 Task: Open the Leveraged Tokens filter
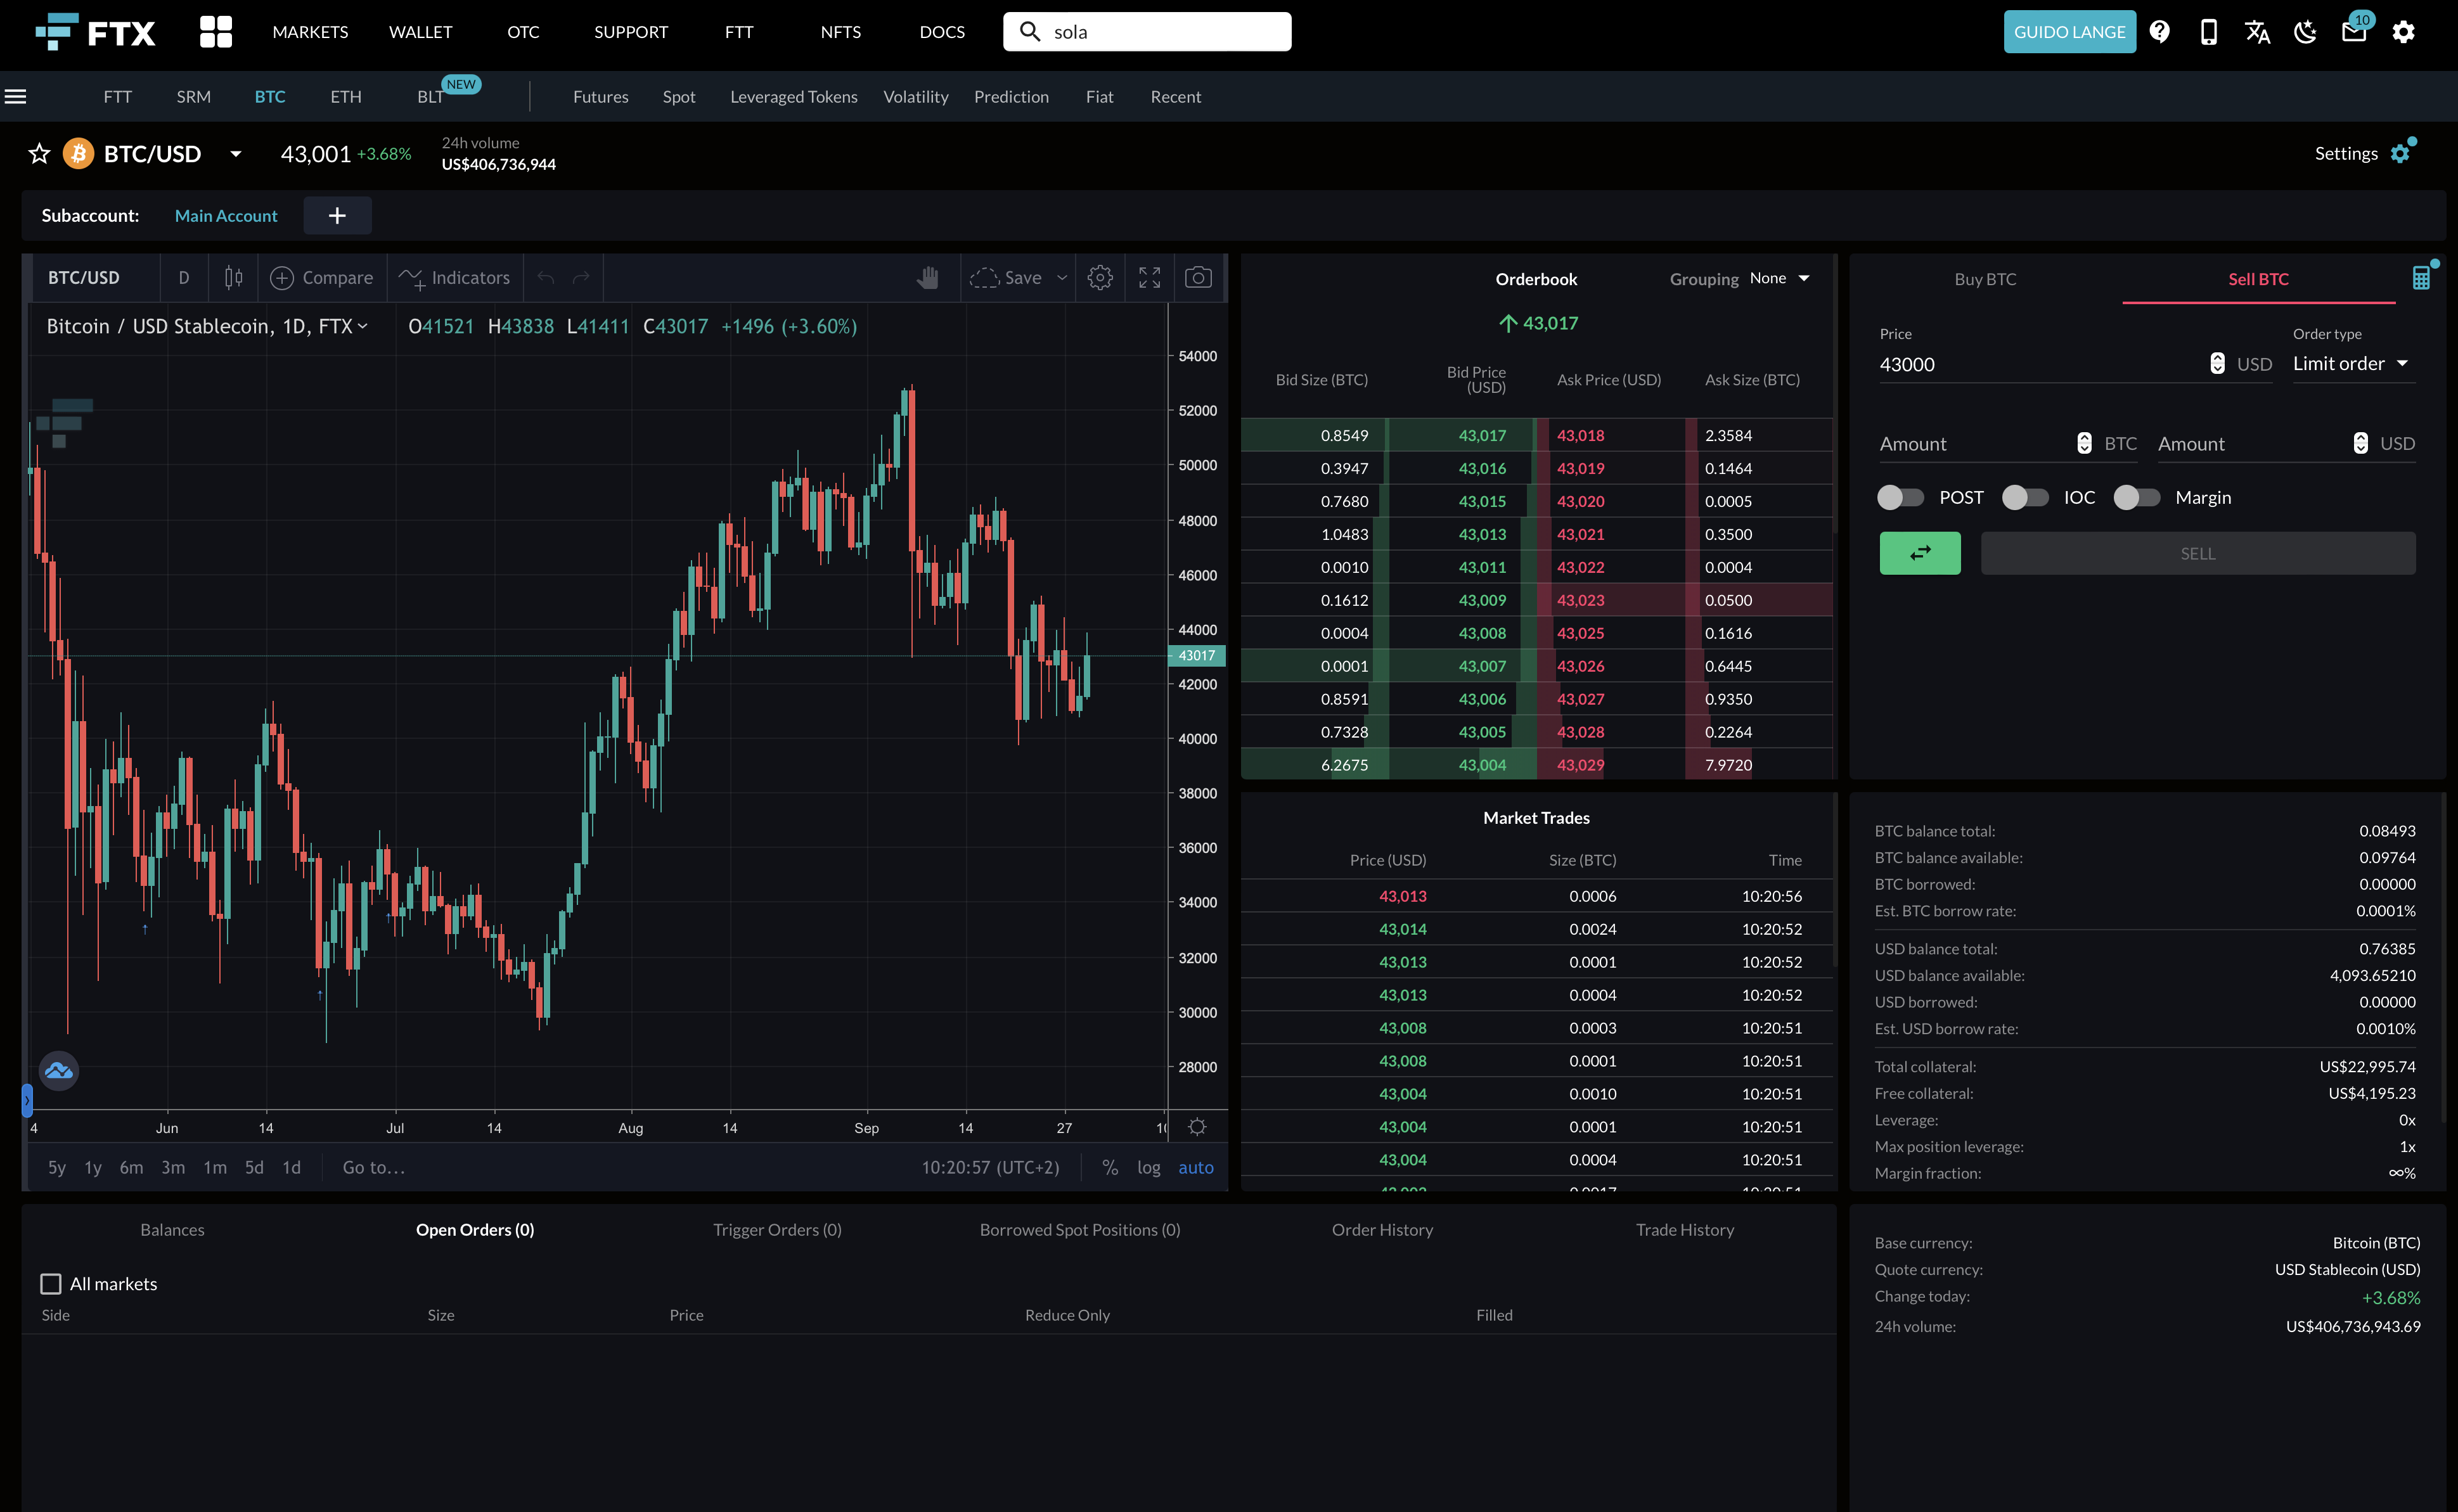793,97
